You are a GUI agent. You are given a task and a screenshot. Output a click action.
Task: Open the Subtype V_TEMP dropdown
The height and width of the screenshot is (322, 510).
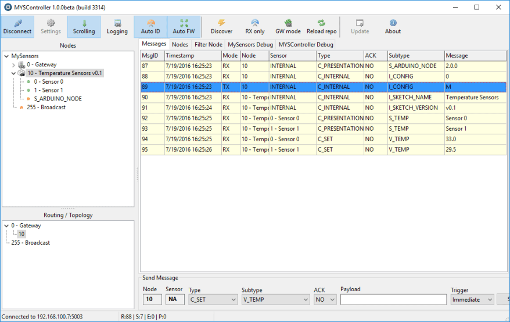(275, 299)
